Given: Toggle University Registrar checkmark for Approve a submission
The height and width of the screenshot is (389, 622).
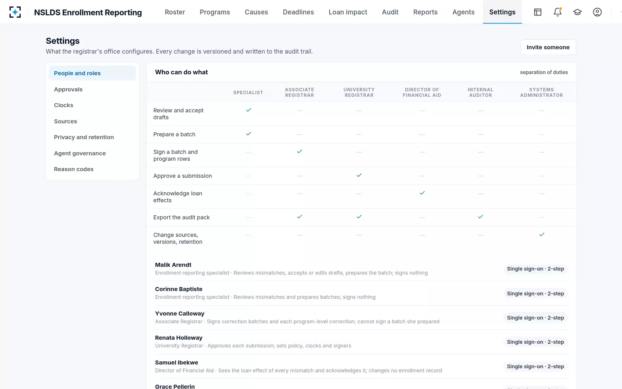Looking at the screenshot, I should pos(359,175).
